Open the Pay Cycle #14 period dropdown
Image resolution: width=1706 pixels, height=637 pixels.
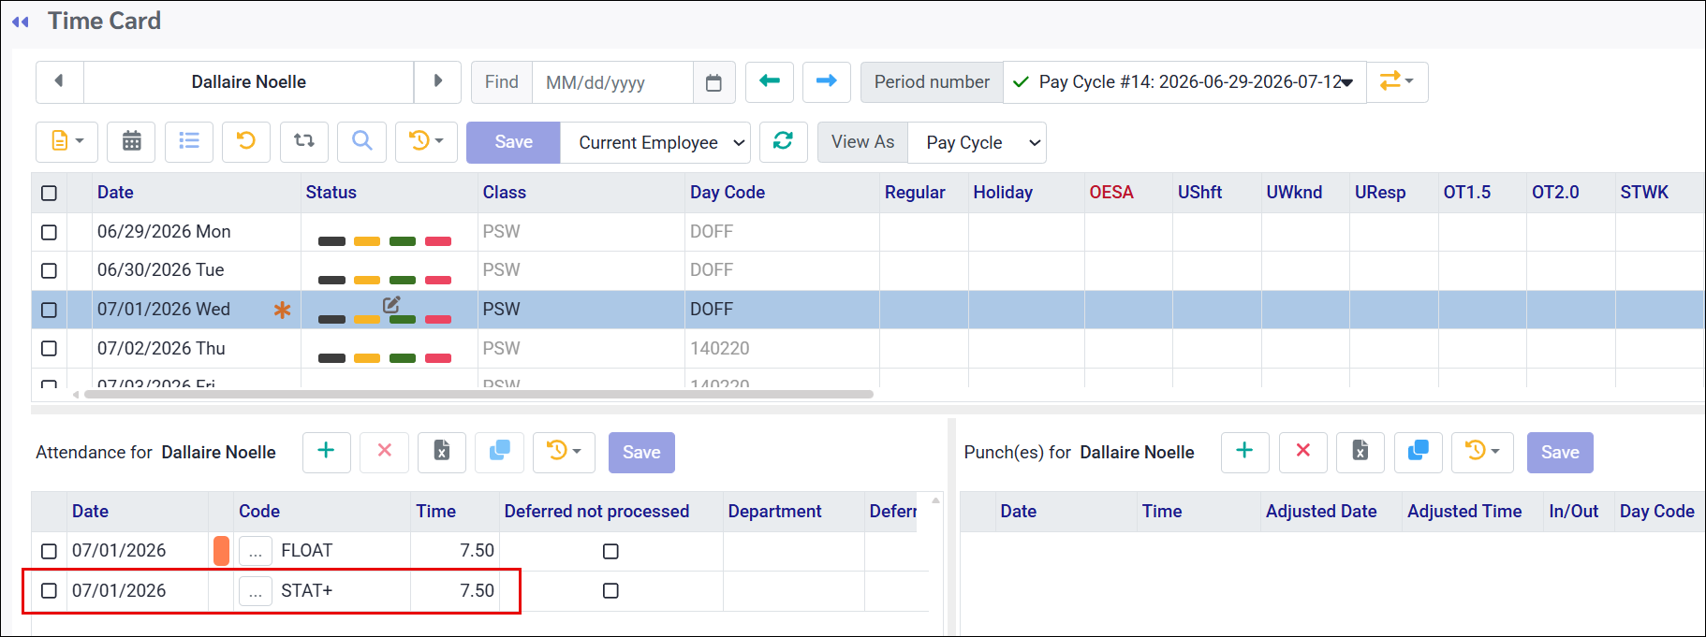tap(1184, 82)
